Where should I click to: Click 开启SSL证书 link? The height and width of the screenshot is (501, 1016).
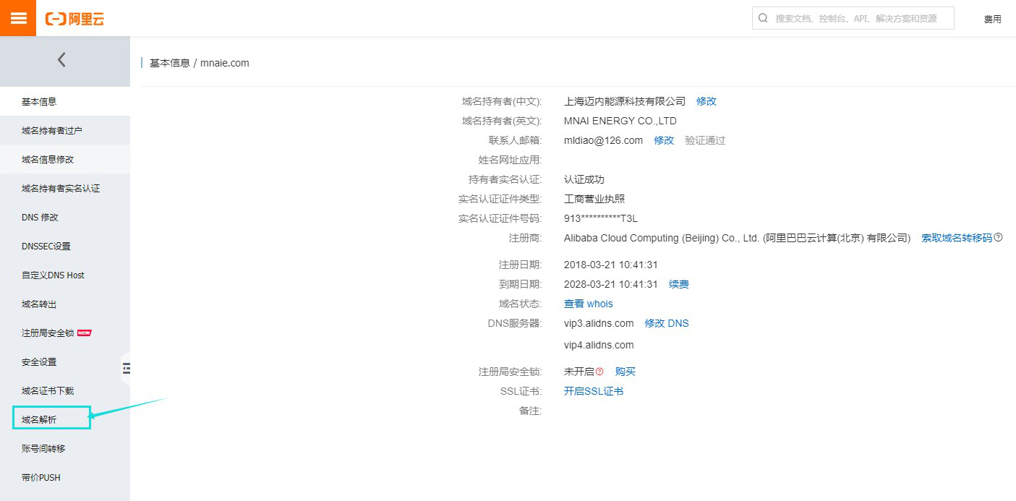[594, 391]
